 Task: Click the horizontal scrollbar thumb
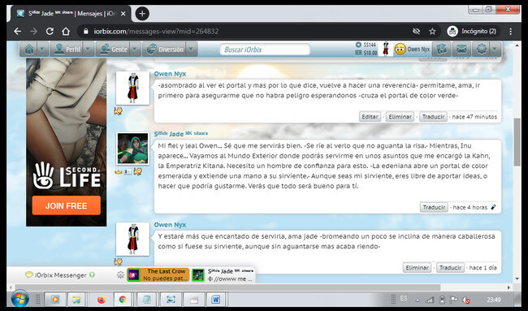point(227,287)
